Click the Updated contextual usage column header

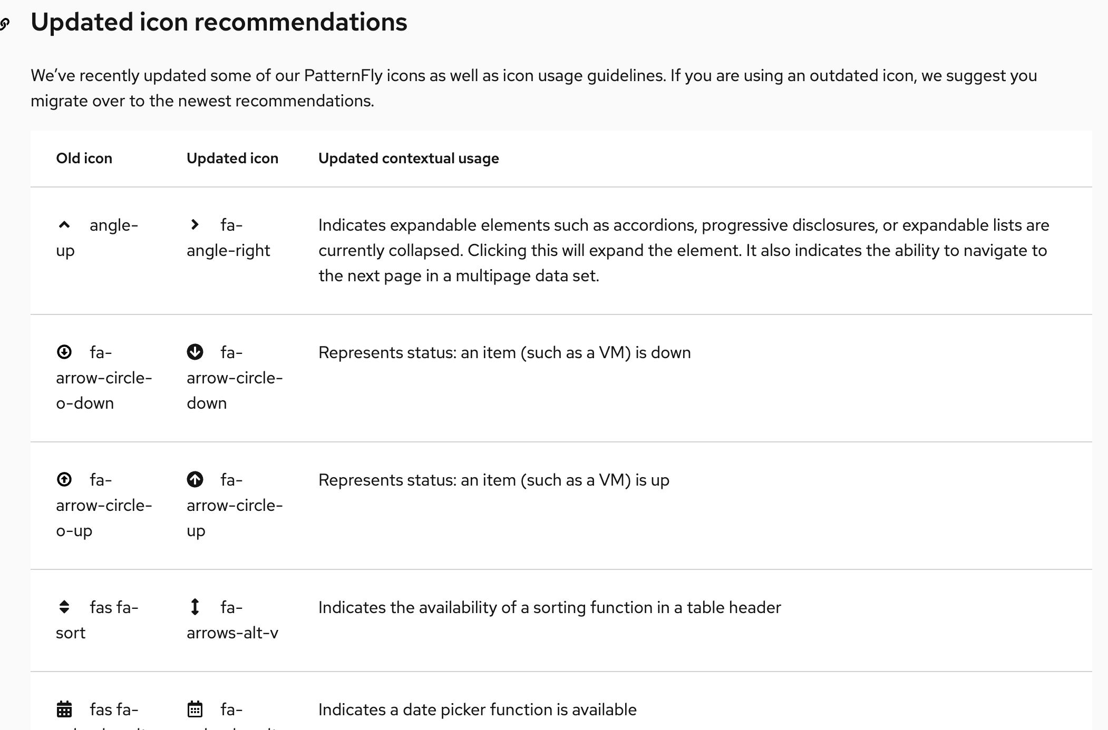409,158
